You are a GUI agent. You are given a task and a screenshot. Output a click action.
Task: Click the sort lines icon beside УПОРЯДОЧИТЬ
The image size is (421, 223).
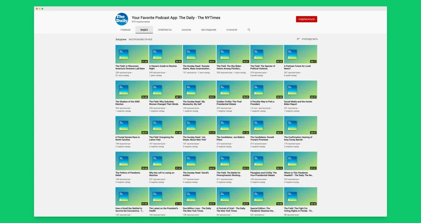(298, 39)
